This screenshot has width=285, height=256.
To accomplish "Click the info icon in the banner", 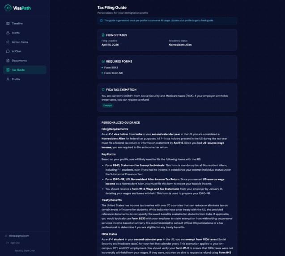I will pyautogui.click(x=102, y=21).
